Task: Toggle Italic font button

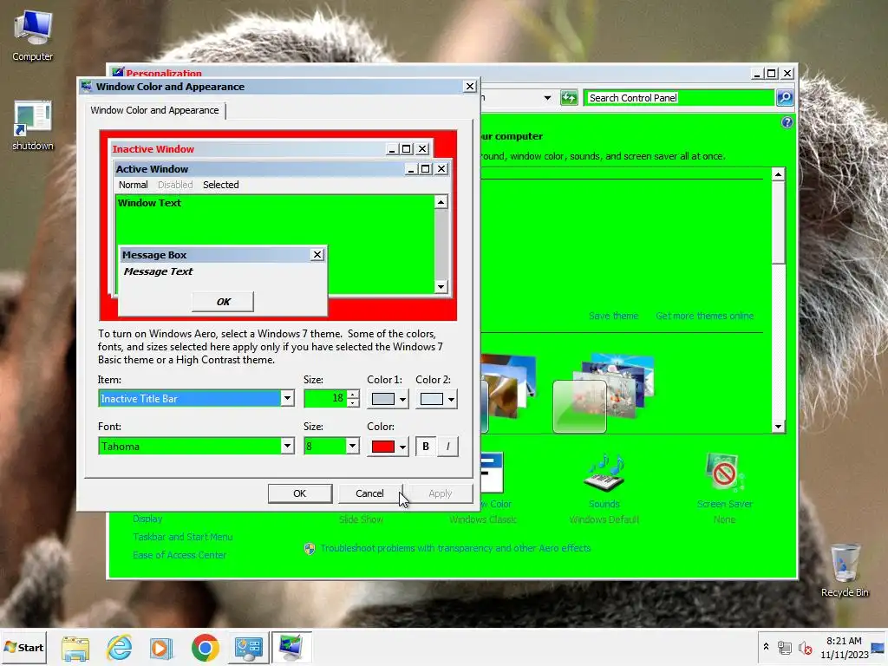Action: pos(447,447)
